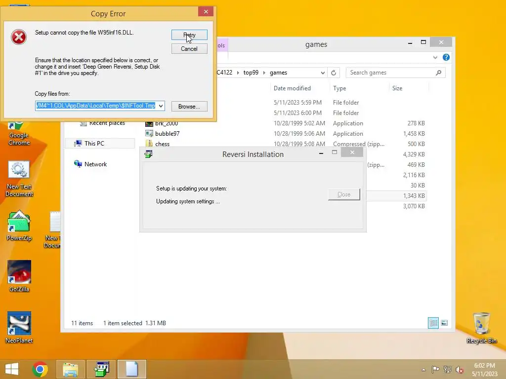Switch to installer app in taskbar
Screen dimensions: 506x379
[x=101, y=369]
